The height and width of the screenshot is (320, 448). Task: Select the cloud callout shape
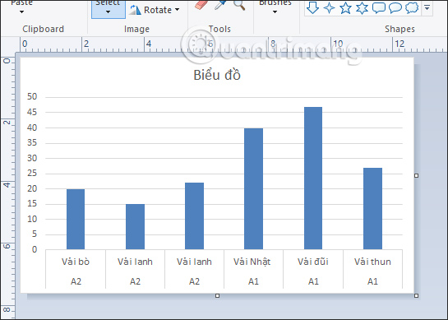412,7
